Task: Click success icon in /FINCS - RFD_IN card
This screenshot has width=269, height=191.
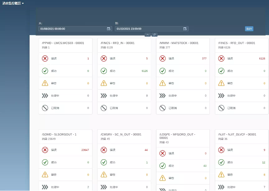Action: tap(104, 71)
